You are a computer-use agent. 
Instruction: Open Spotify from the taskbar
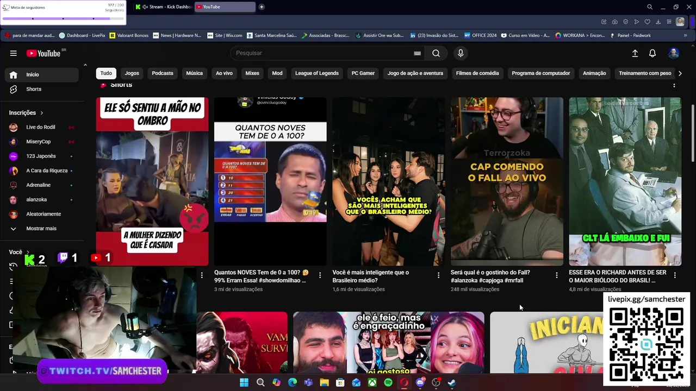tap(388, 382)
